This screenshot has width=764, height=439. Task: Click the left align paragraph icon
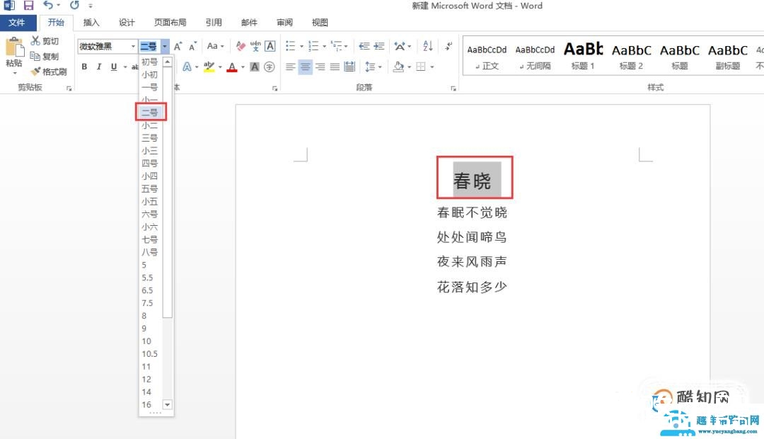pos(290,67)
